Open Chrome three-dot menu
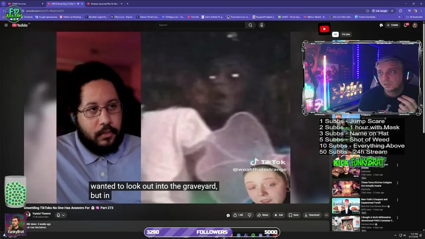This screenshot has height=239, width=425. tap(421, 11)
